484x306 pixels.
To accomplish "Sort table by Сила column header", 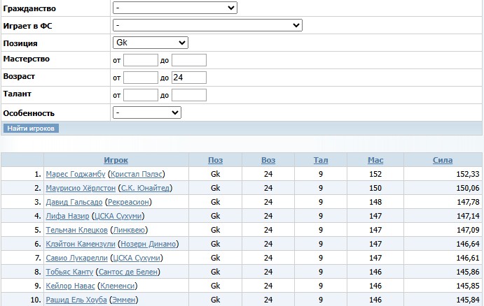I will (443, 160).
